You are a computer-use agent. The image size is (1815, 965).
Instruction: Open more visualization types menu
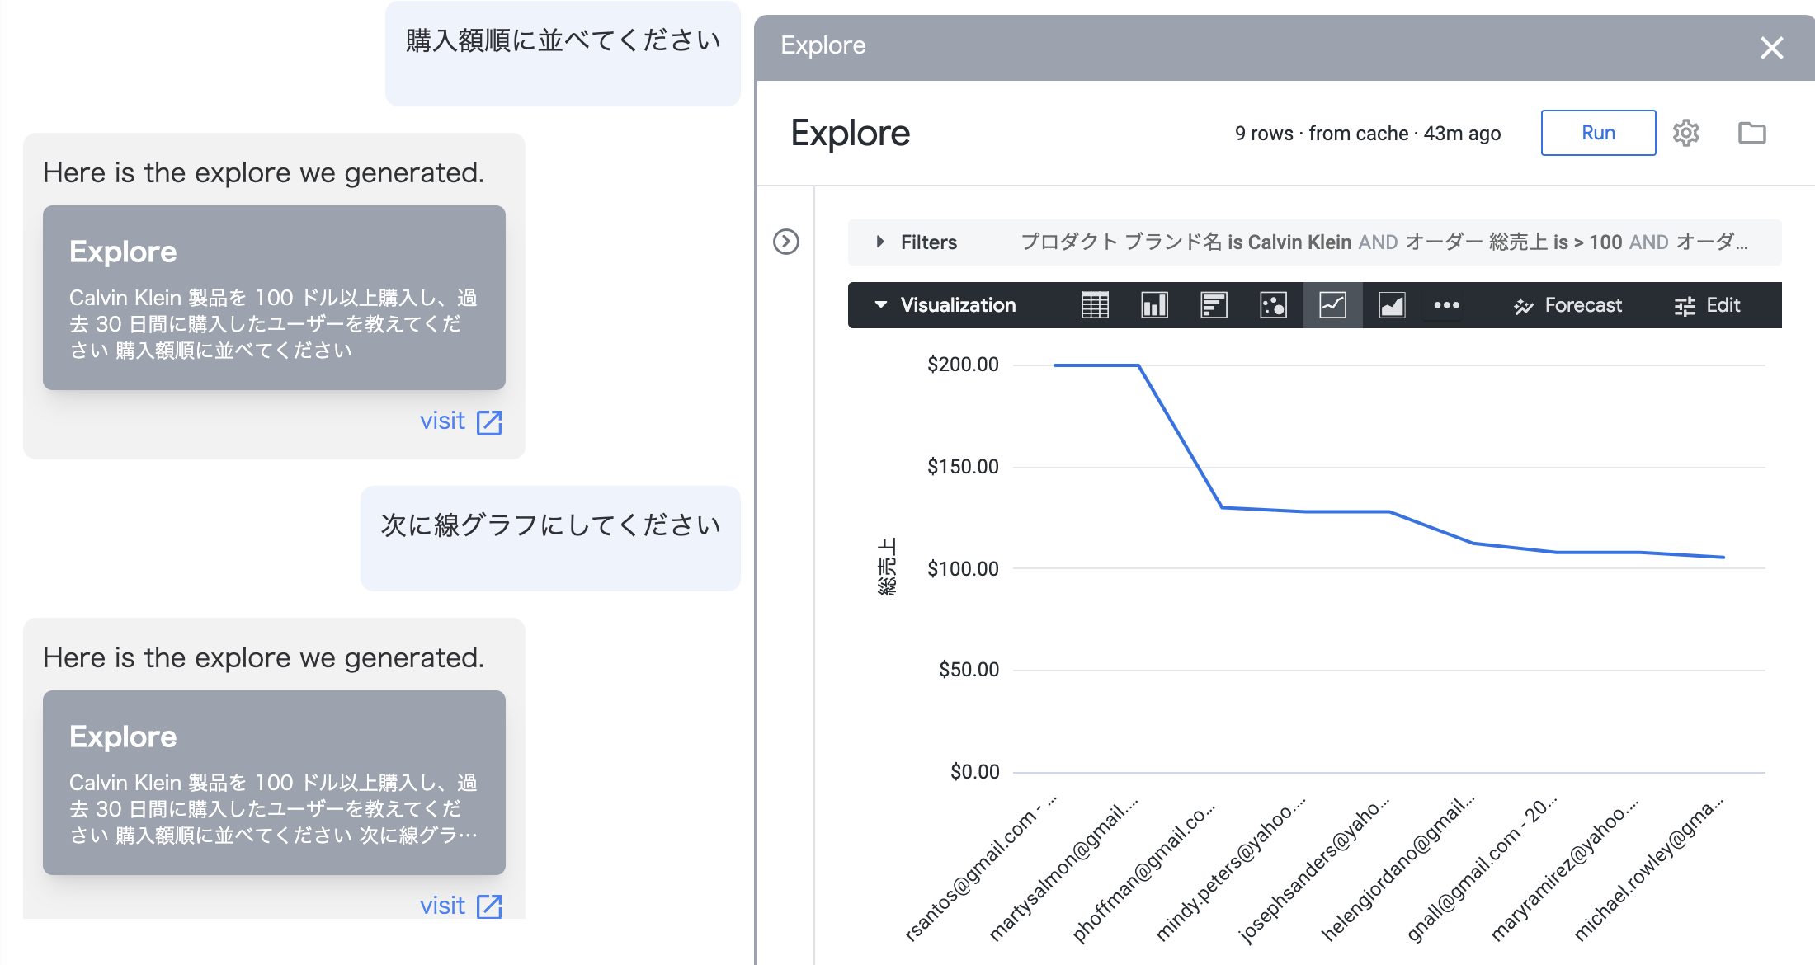[1446, 305]
